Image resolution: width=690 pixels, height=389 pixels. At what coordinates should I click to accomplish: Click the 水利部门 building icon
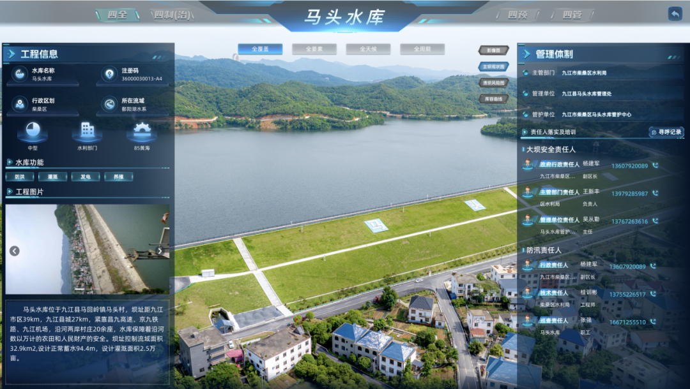pos(87,131)
